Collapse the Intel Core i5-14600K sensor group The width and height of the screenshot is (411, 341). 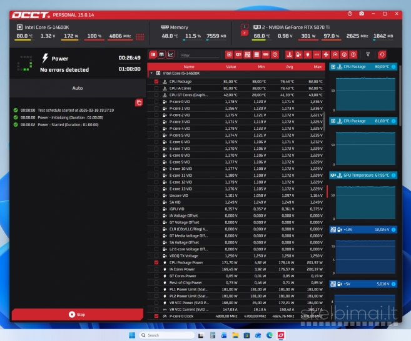(151, 73)
